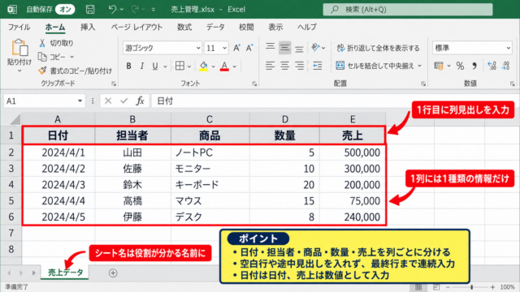Open the 表示 tab

[x=275, y=27]
